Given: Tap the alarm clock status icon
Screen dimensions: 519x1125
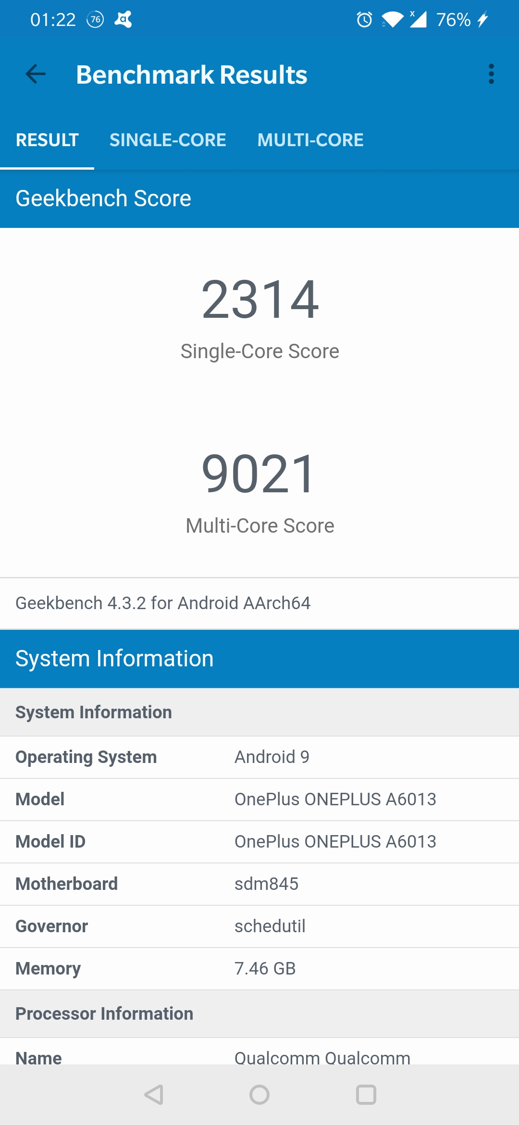Looking at the screenshot, I should [x=364, y=20].
